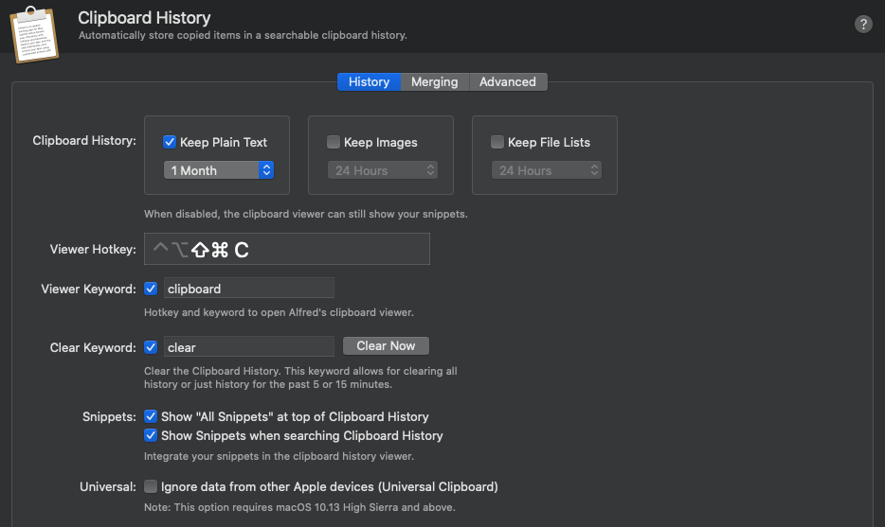885x527 pixels.
Task: Uncheck the Keep Plain Text checkbox
Action: (x=171, y=142)
